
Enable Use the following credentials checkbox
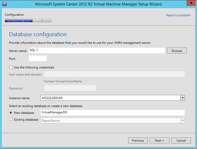(x=11, y=67)
